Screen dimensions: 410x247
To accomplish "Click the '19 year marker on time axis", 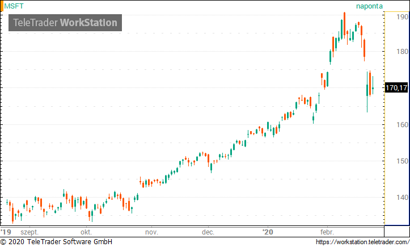I will (x=6, y=232).
